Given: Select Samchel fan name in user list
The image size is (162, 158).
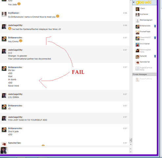Looking at the screenshot, I should click(x=145, y=62).
